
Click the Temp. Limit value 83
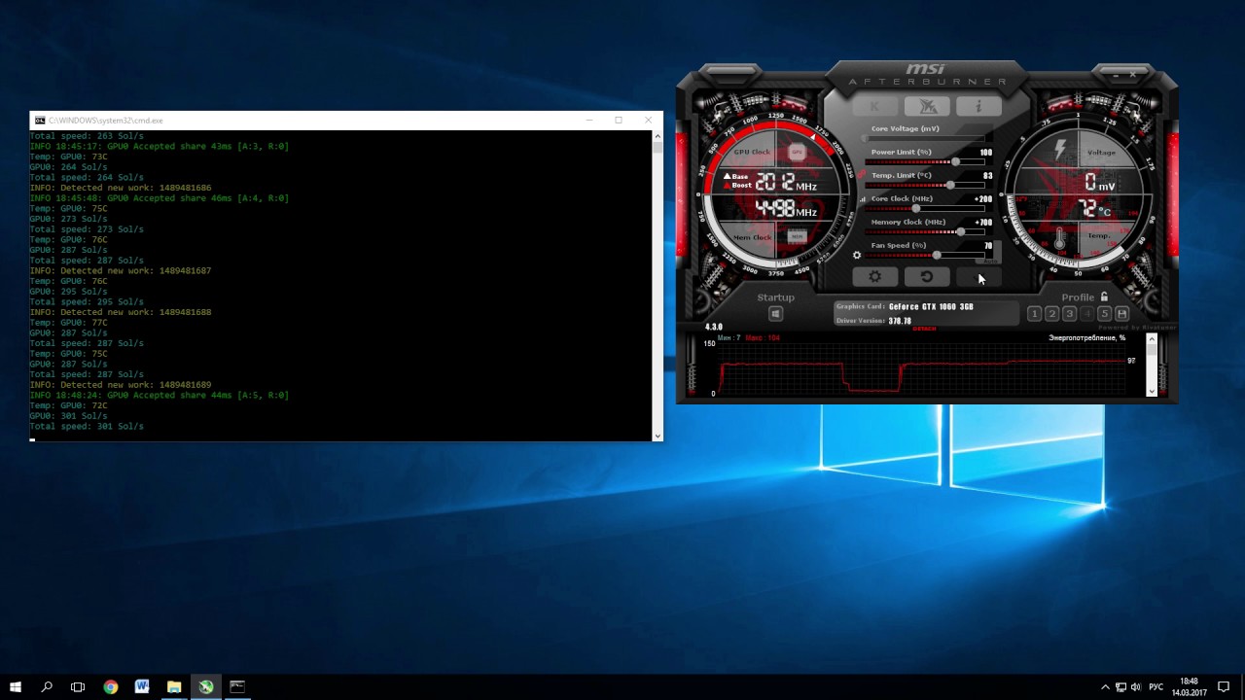tap(988, 176)
